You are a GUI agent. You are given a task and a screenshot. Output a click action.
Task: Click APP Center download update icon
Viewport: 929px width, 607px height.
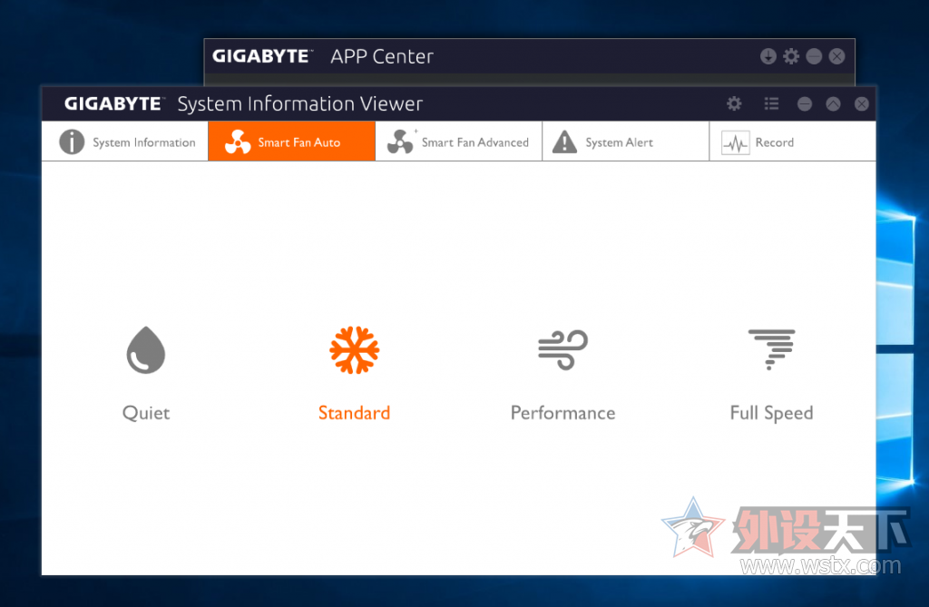tap(768, 56)
